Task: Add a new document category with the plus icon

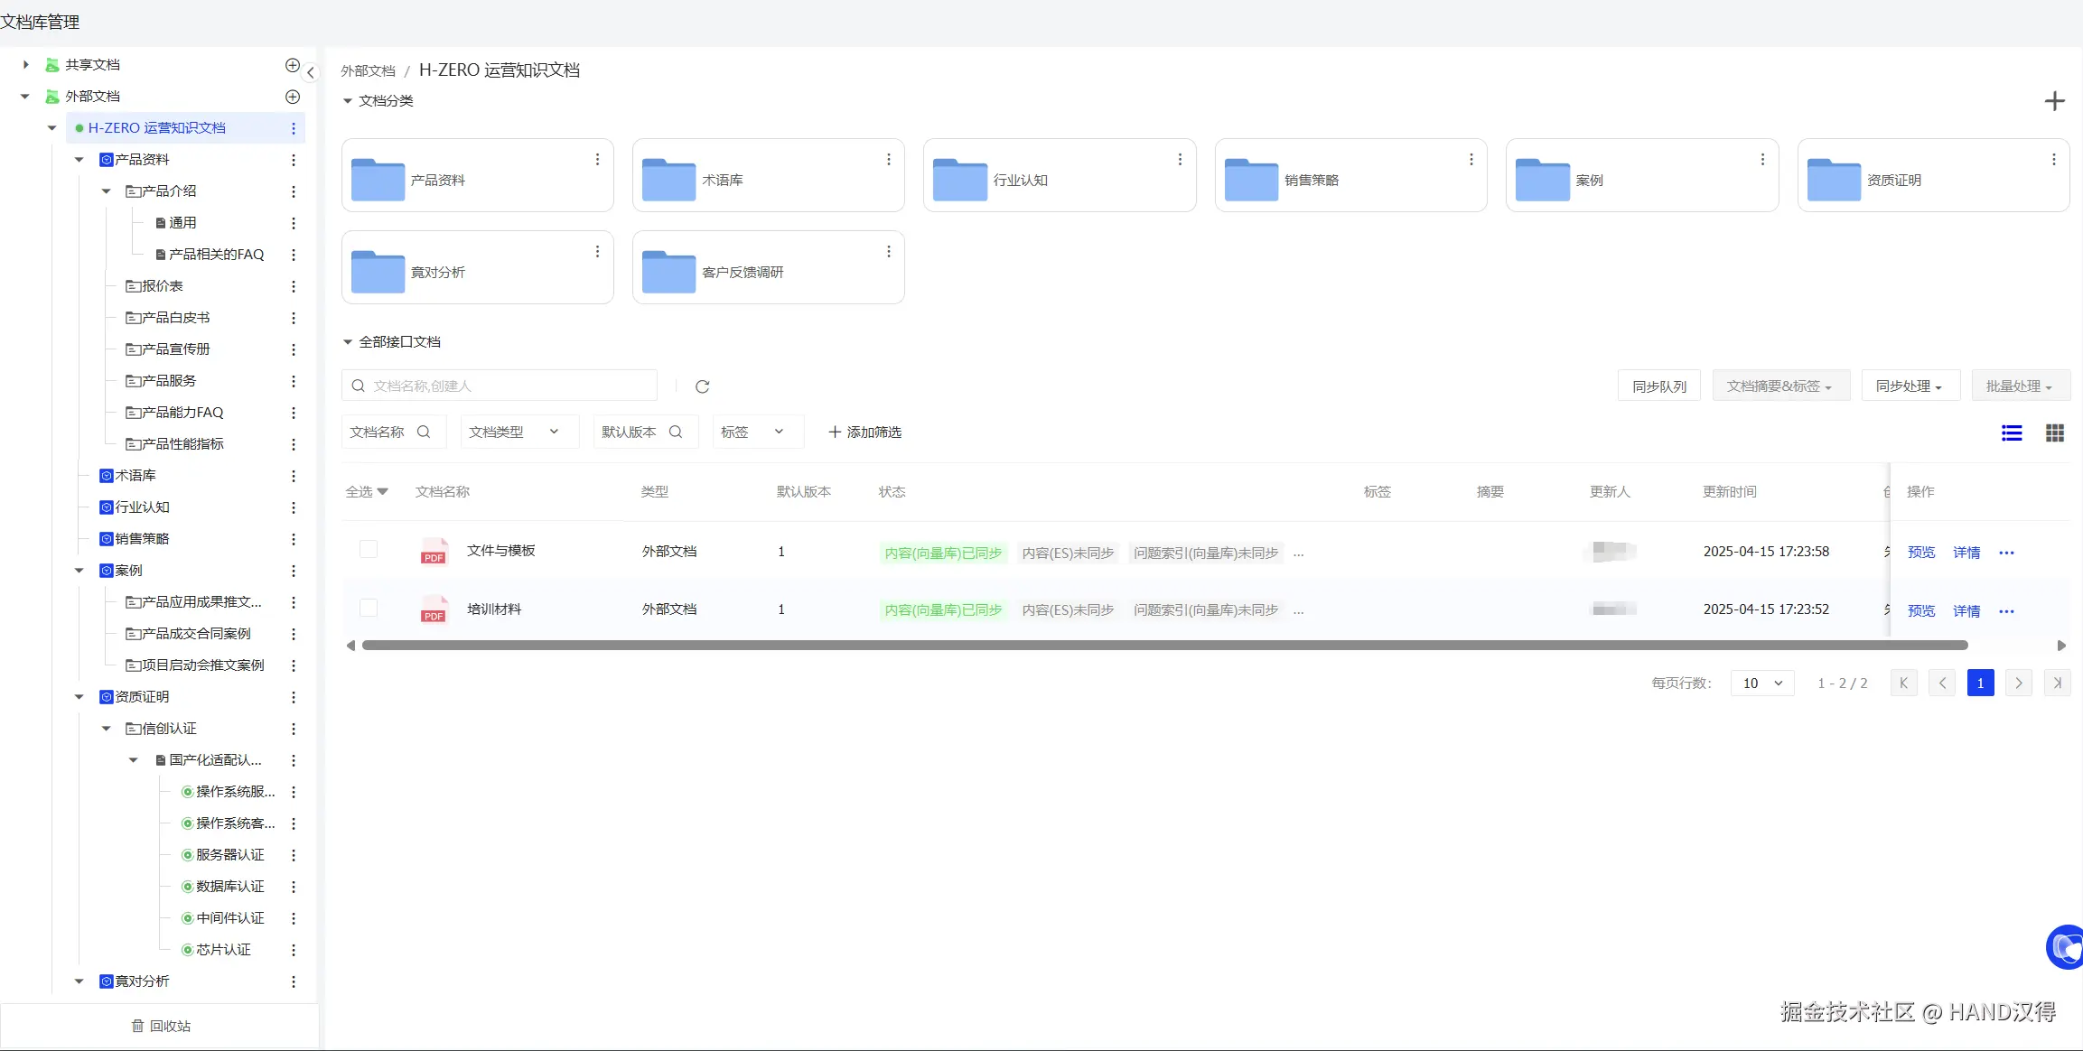Action: click(2054, 101)
